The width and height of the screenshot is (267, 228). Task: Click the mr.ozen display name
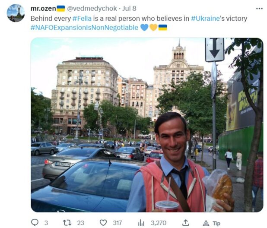[43, 8]
